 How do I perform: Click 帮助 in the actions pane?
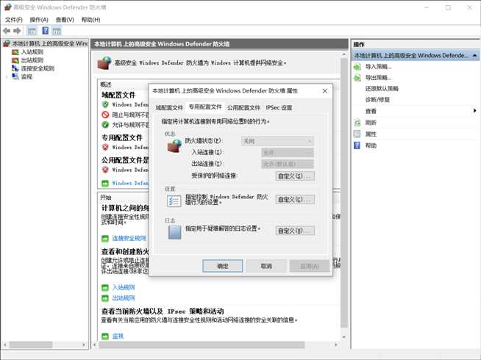pyautogui.click(x=371, y=145)
